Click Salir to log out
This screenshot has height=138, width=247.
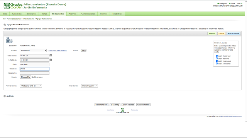[x=240, y=3]
